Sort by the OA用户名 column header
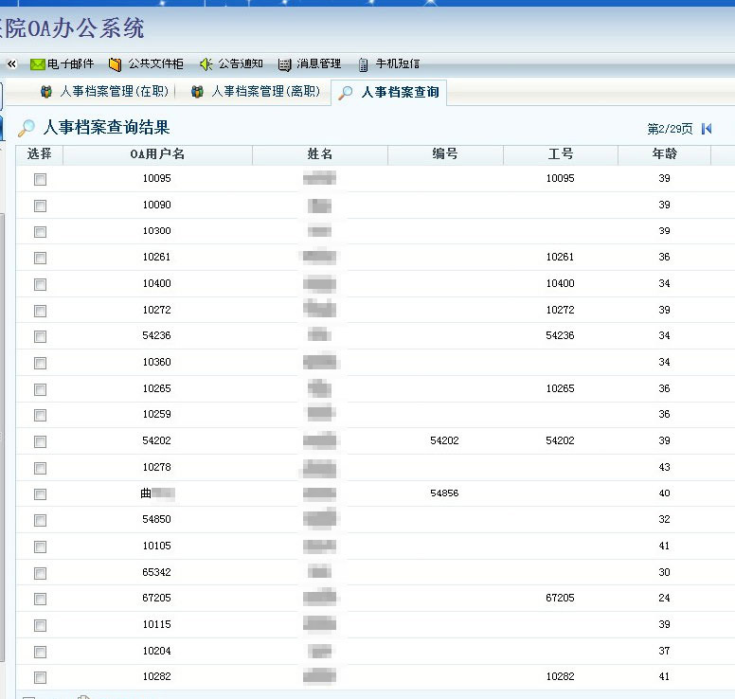This screenshot has height=699, width=735. [157, 154]
